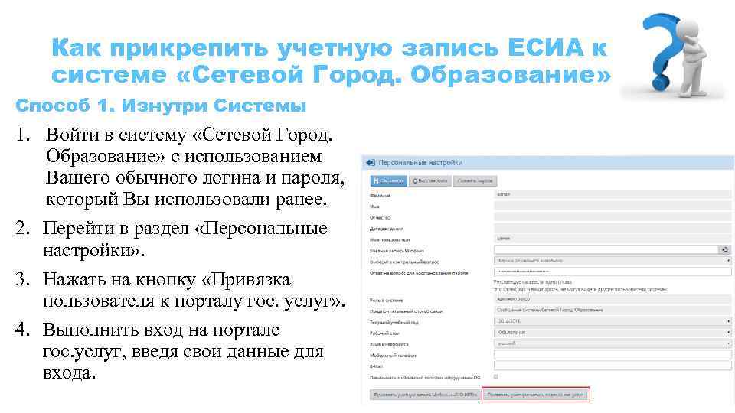Click step 1 text starting Войти в систему
Viewport: 735px width, 413px height.
pyautogui.click(x=195, y=167)
